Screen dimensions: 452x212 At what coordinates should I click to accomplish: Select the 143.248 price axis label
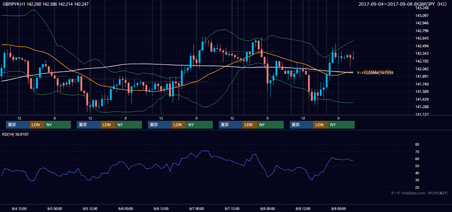click(422, 8)
